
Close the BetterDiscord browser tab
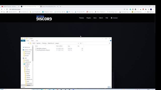(x=38, y=6)
